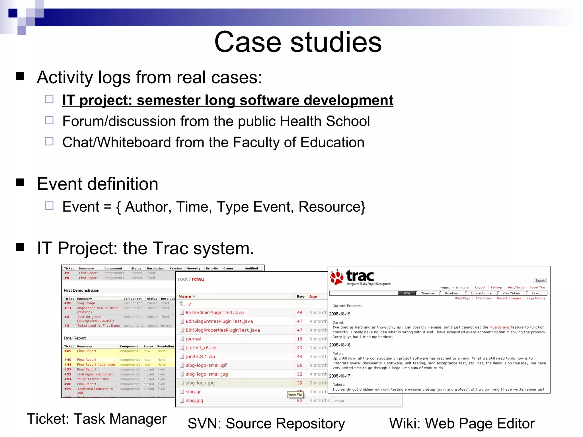Viewport: 583px width, 437px height.
Task: Open the Wiki tab in Trac
Action: pyautogui.click(x=407, y=293)
